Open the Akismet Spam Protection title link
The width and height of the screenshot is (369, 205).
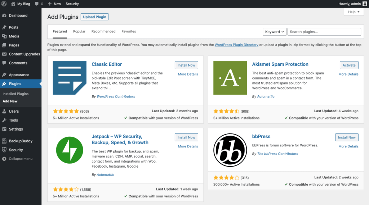click(280, 64)
